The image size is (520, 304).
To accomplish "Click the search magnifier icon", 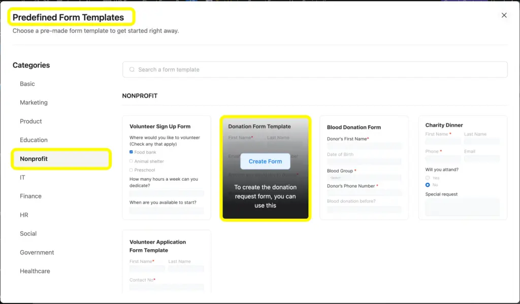I will (132, 70).
